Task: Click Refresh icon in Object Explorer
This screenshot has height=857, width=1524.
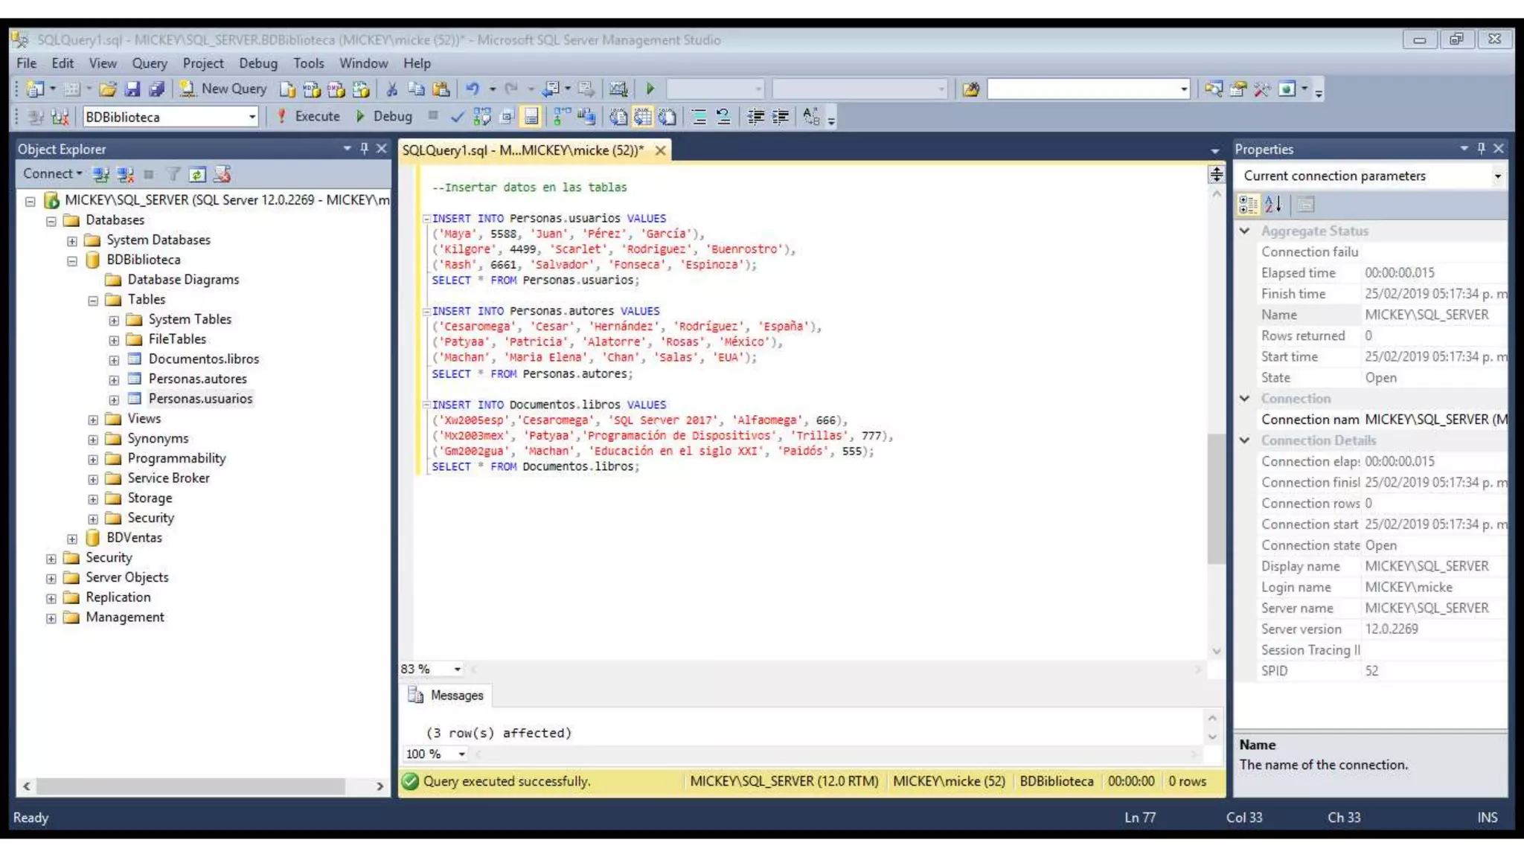Action: pos(196,175)
